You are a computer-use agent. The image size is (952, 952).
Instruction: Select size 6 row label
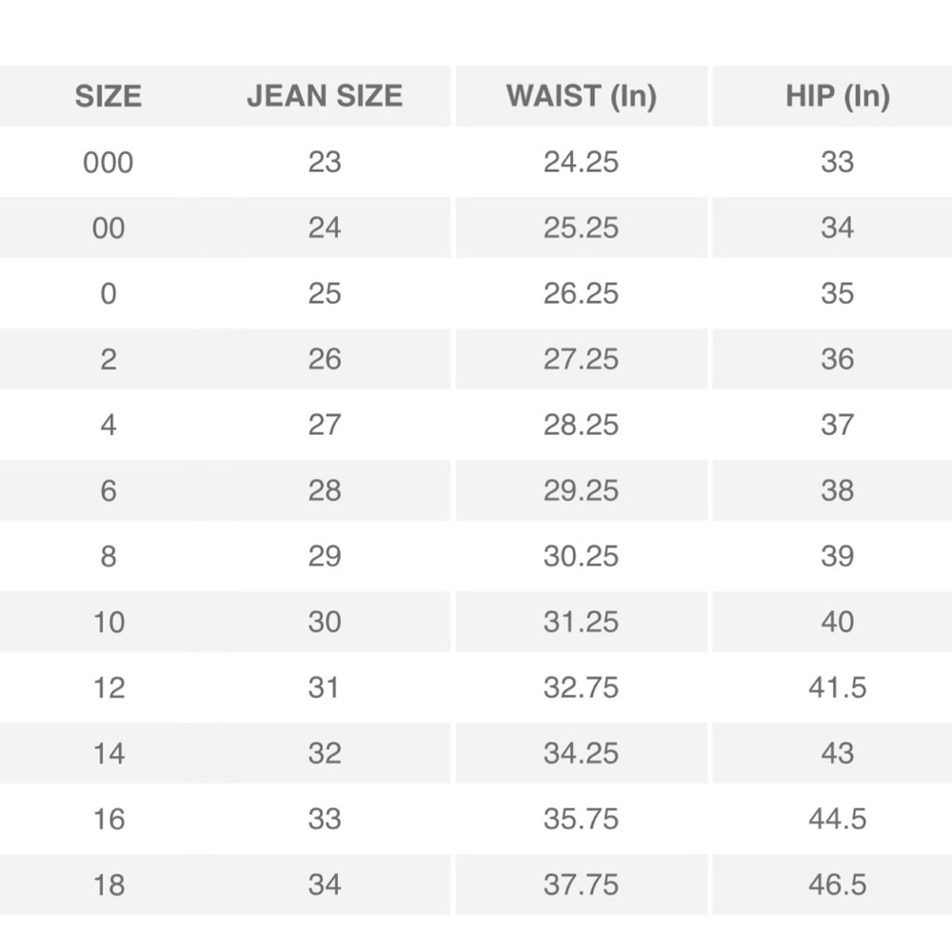pos(109,490)
